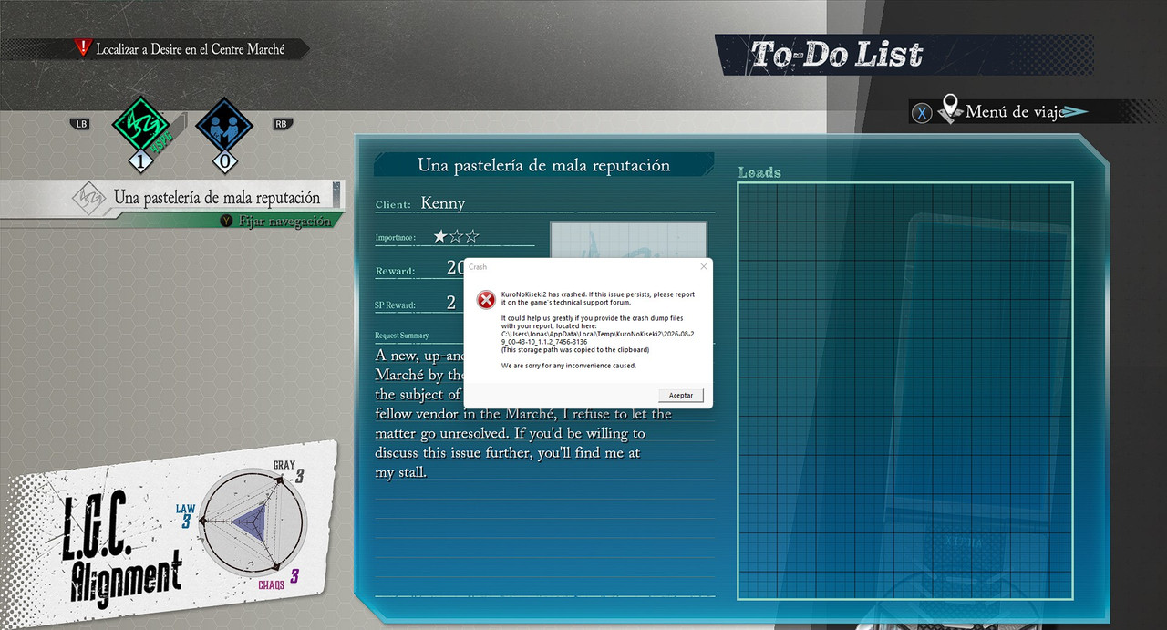Click the quest list scrollbar
This screenshot has height=630, width=1167.
(x=336, y=194)
